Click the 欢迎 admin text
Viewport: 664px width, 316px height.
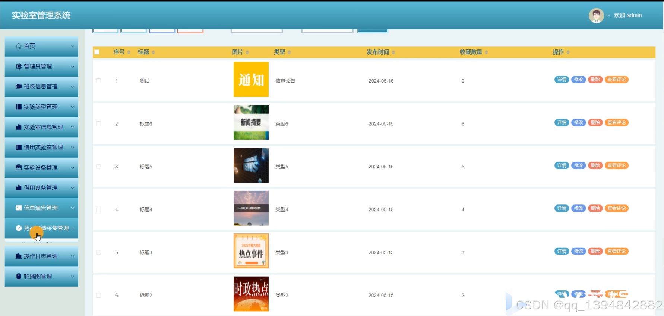(628, 16)
